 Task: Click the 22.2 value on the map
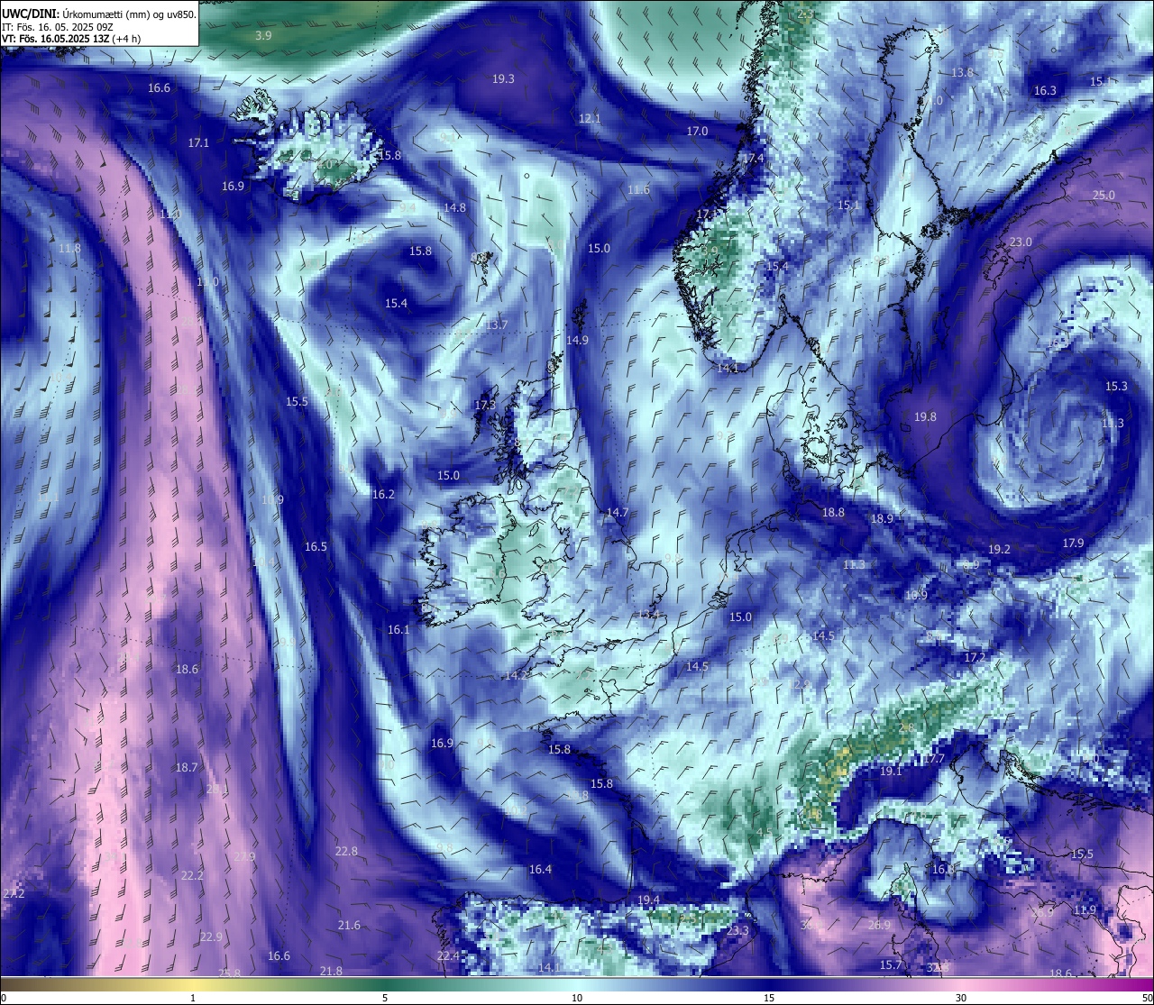192,876
